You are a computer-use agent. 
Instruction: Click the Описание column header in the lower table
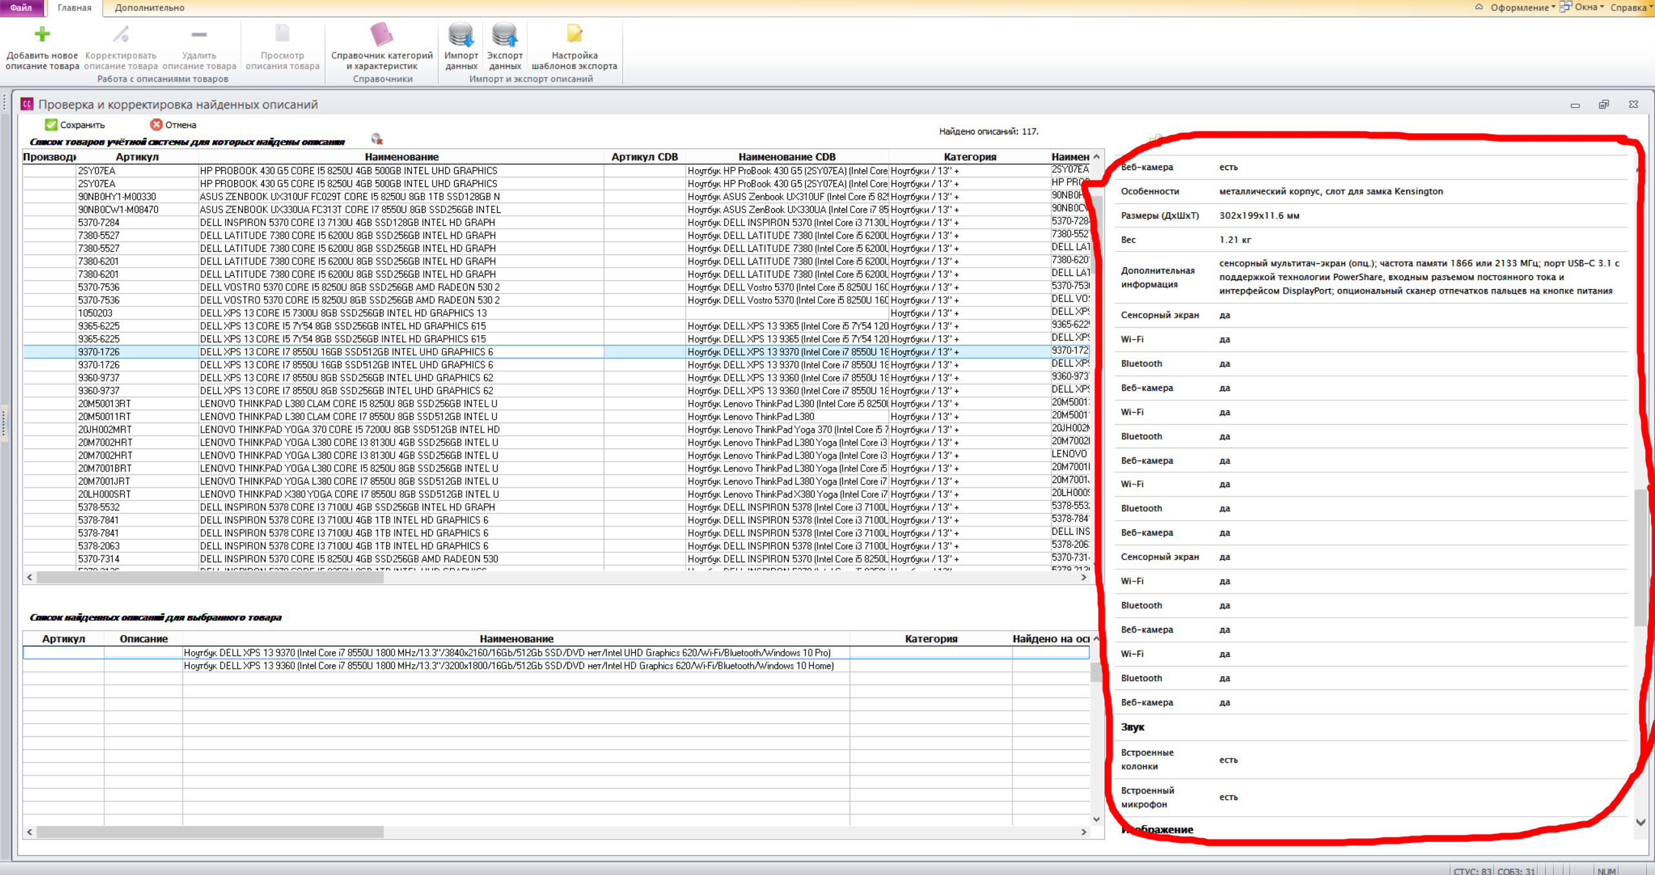(x=144, y=638)
